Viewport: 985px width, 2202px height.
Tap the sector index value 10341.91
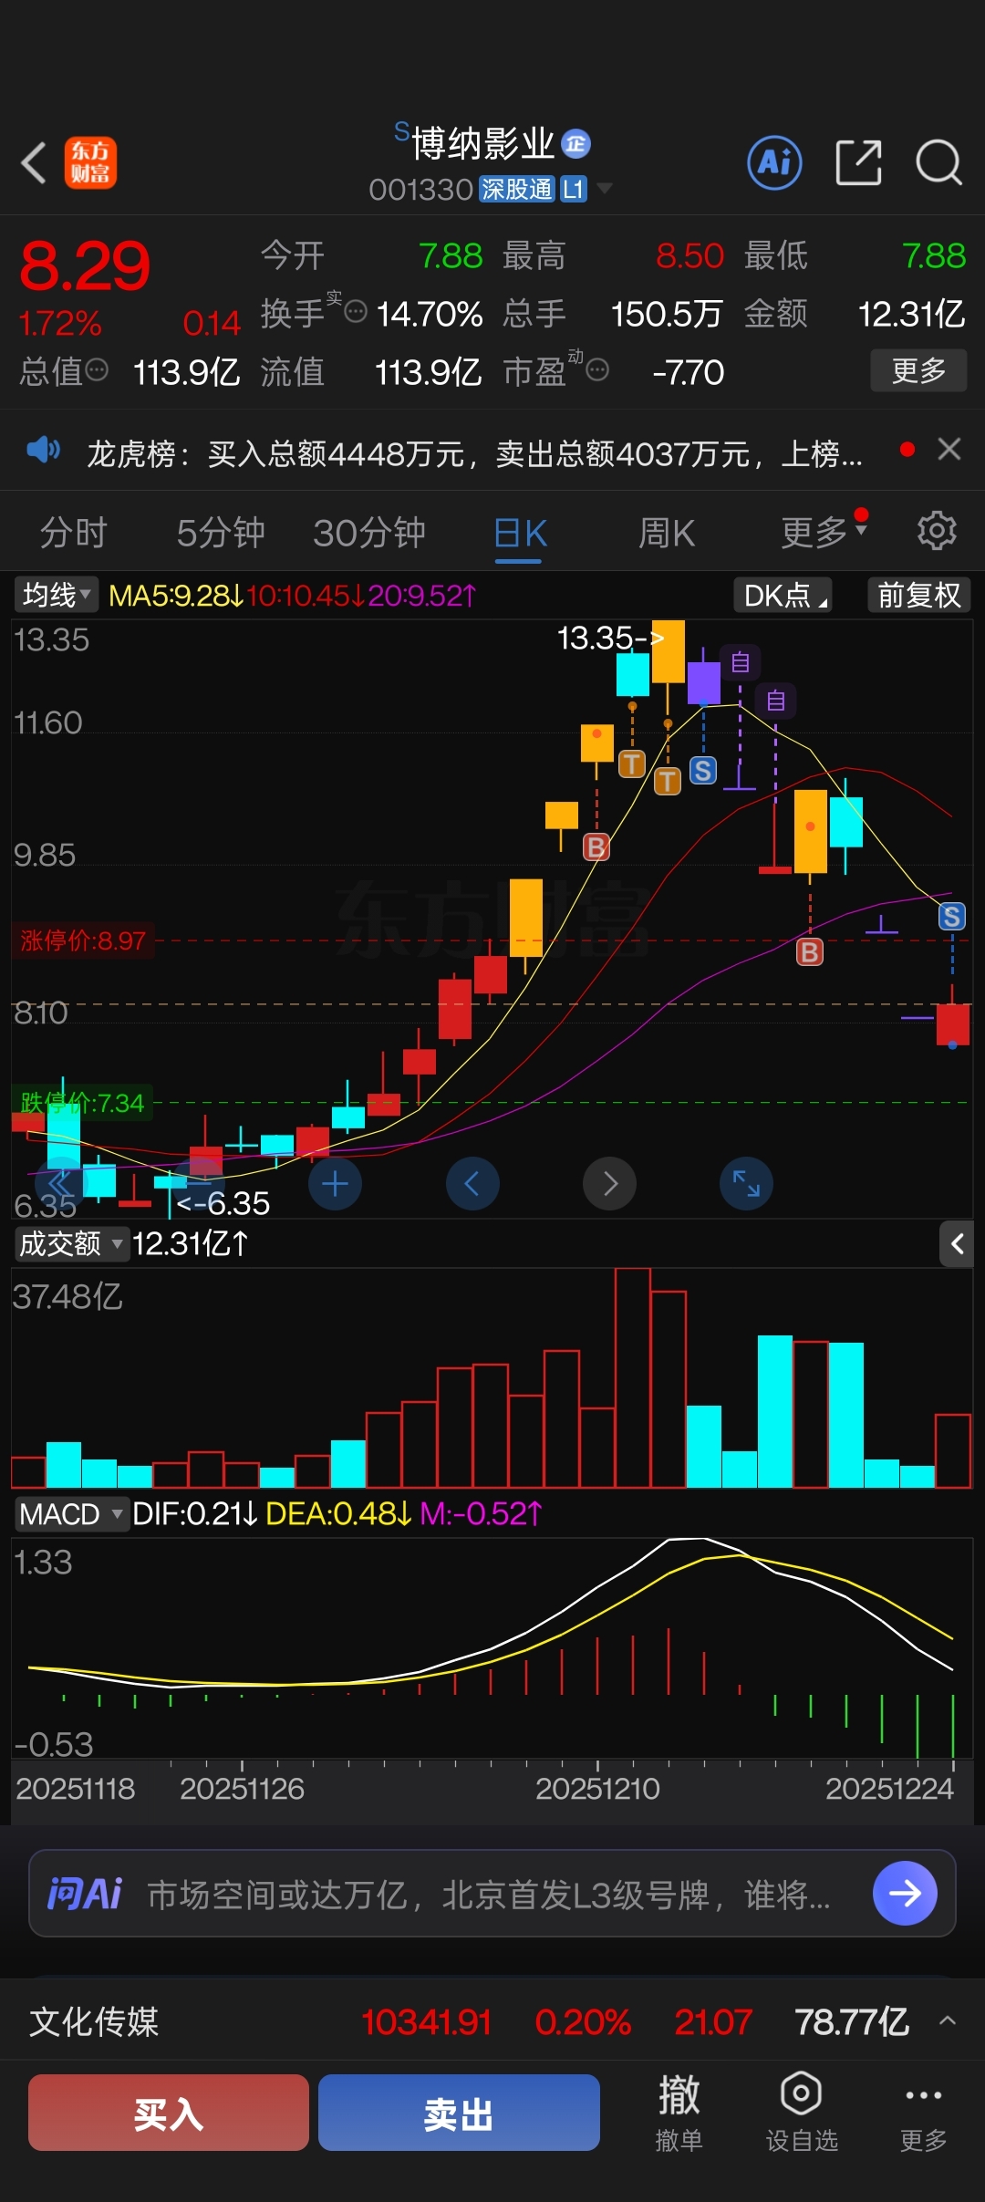(426, 2022)
